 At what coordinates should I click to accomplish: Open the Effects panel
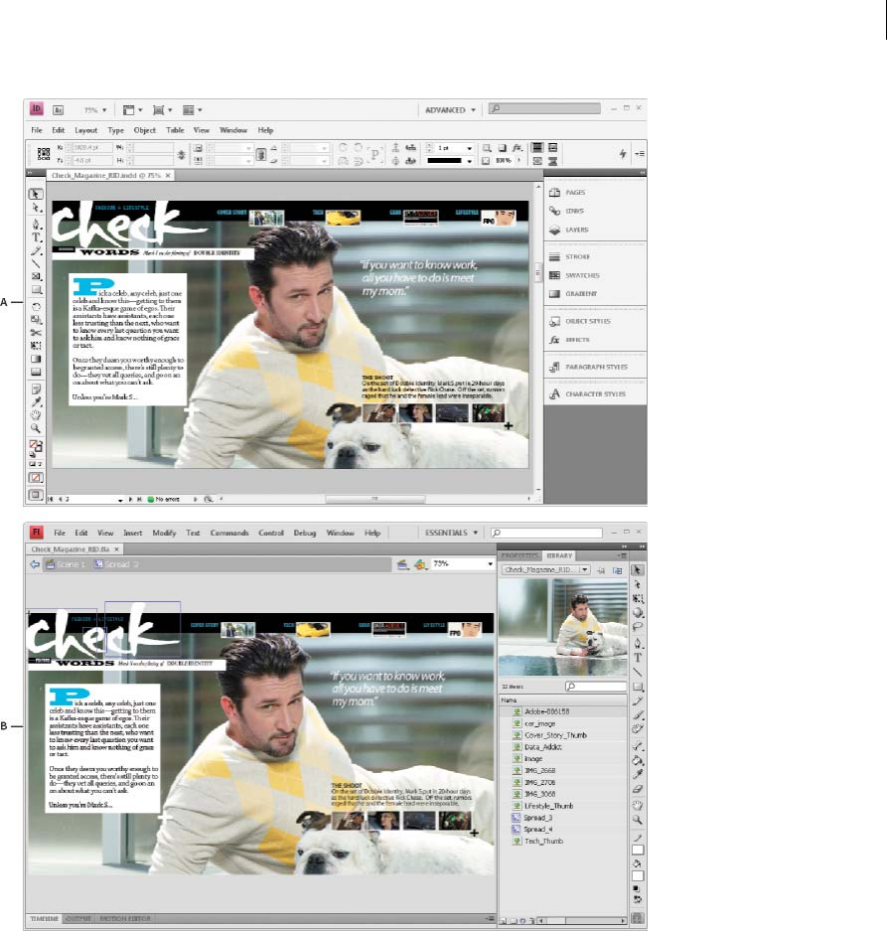[569, 340]
